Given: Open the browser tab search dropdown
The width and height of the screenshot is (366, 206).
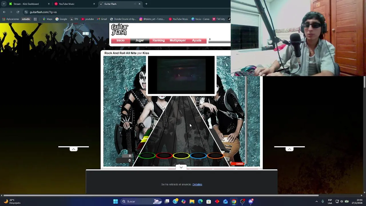Looking at the screenshot, I should pos(4,4).
